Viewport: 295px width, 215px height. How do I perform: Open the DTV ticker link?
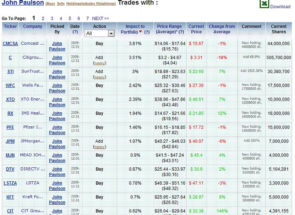coord(10,169)
